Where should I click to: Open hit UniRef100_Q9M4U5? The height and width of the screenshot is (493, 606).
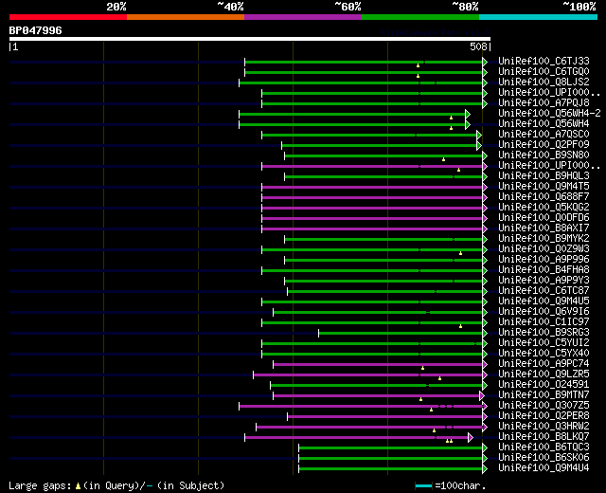pos(544,301)
